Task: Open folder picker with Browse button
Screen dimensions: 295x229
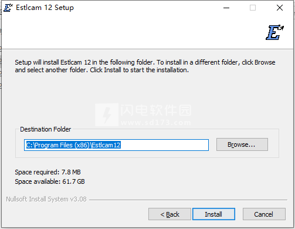Action: click(x=242, y=144)
